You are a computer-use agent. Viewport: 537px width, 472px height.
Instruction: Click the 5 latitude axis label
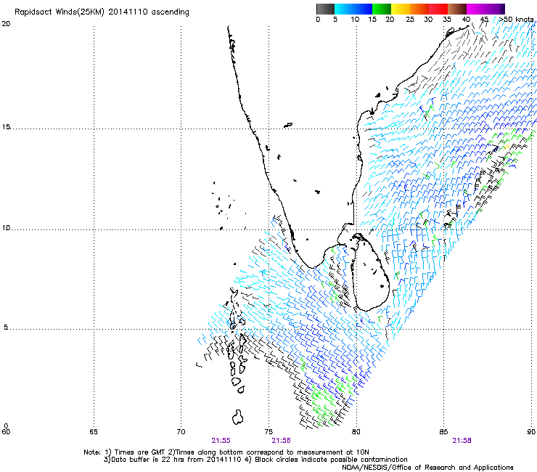[x=6, y=327]
